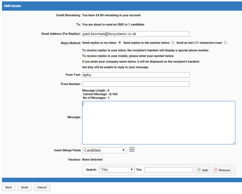Click the 'None Selected' vacancy text
The width and height of the screenshot is (242, 194).
tap(92, 159)
